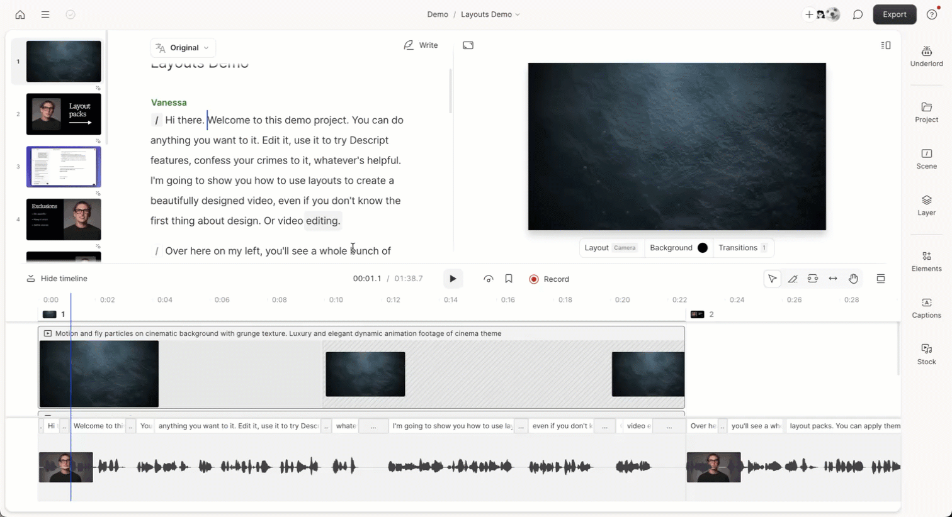Click the slash marker before Over here
Image resolution: width=952 pixels, height=517 pixels.
[x=156, y=251]
